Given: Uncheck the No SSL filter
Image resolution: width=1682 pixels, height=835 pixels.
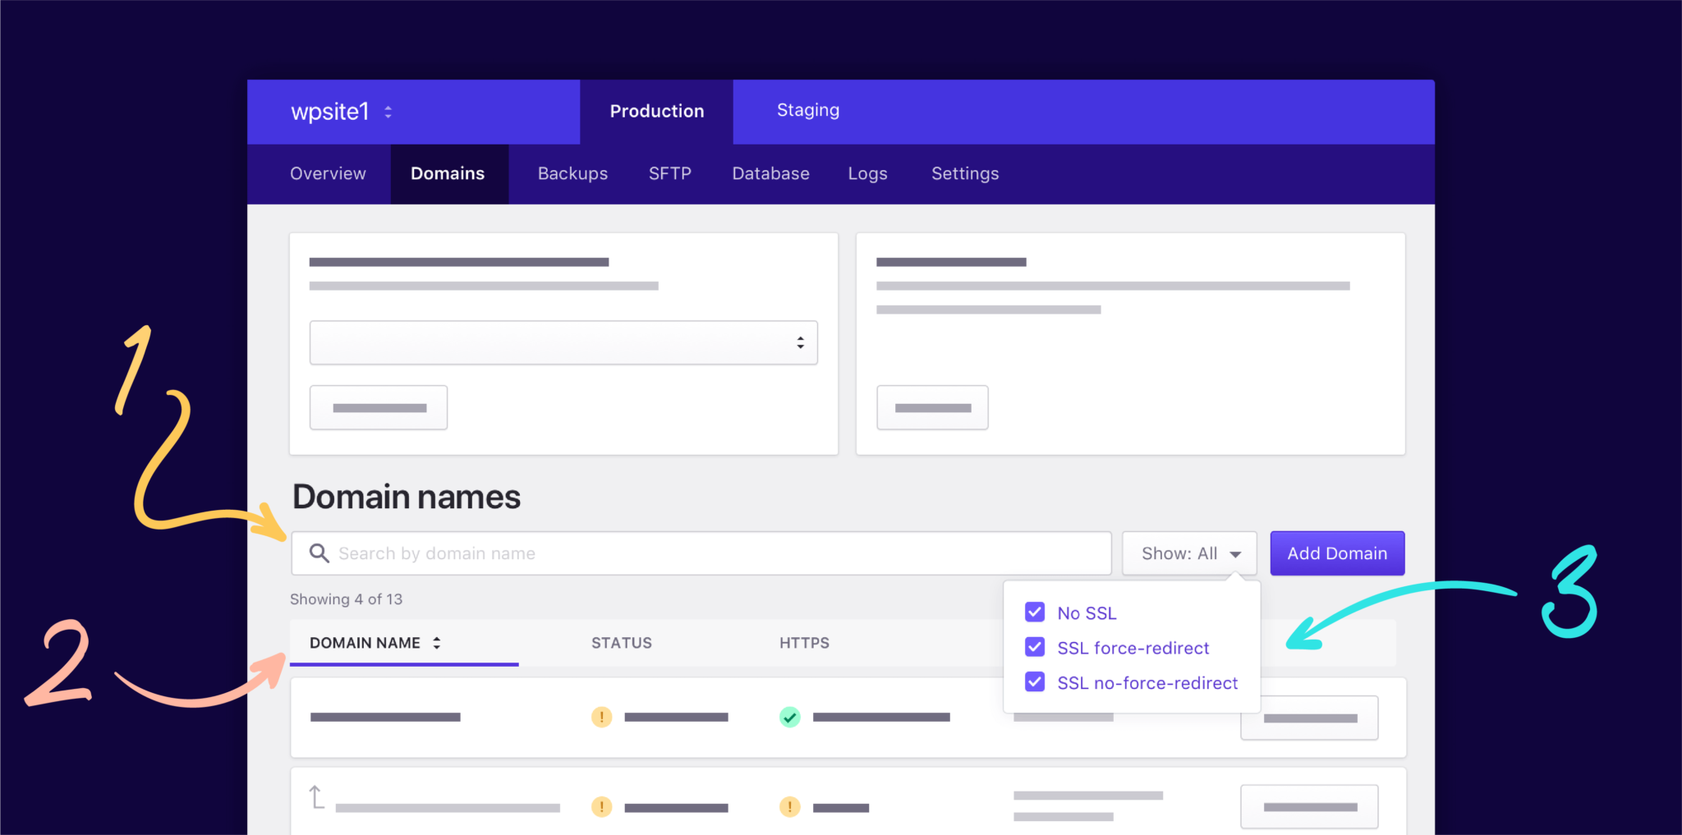Looking at the screenshot, I should [1034, 612].
